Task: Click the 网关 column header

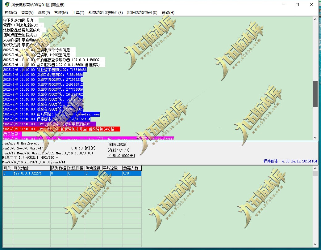Action: (x=8, y=168)
